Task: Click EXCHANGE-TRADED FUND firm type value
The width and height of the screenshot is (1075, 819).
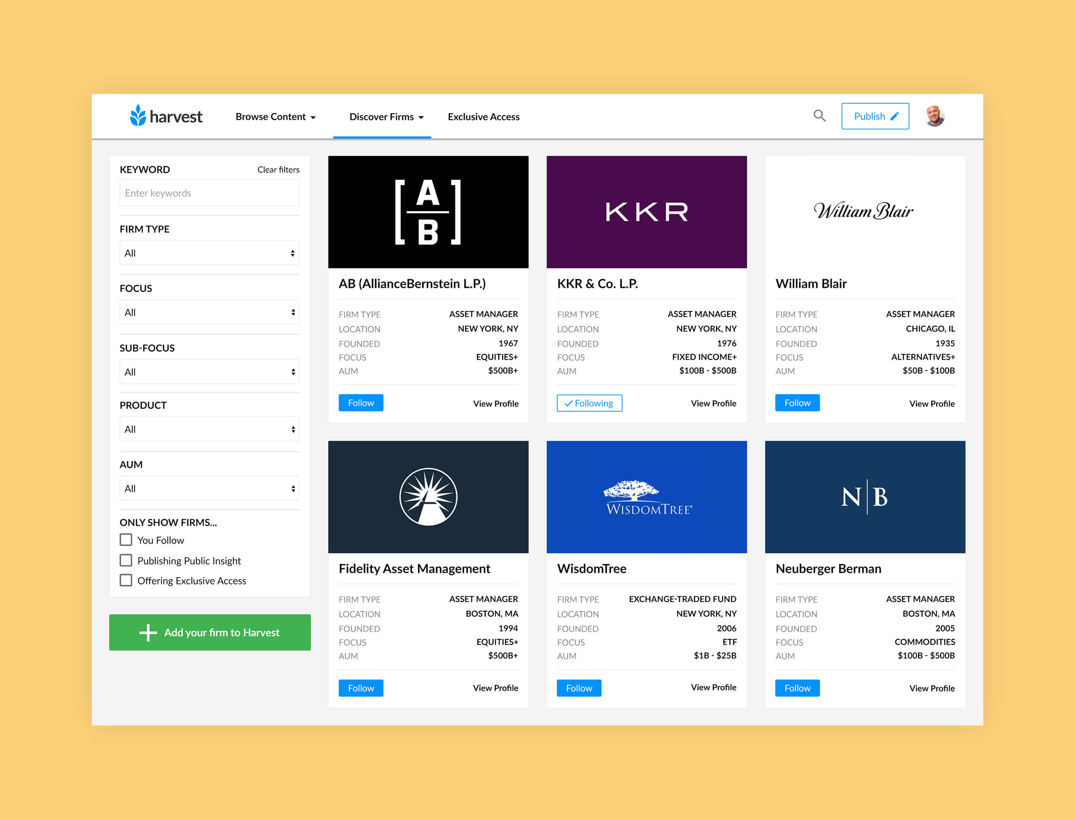Action: 683,599
